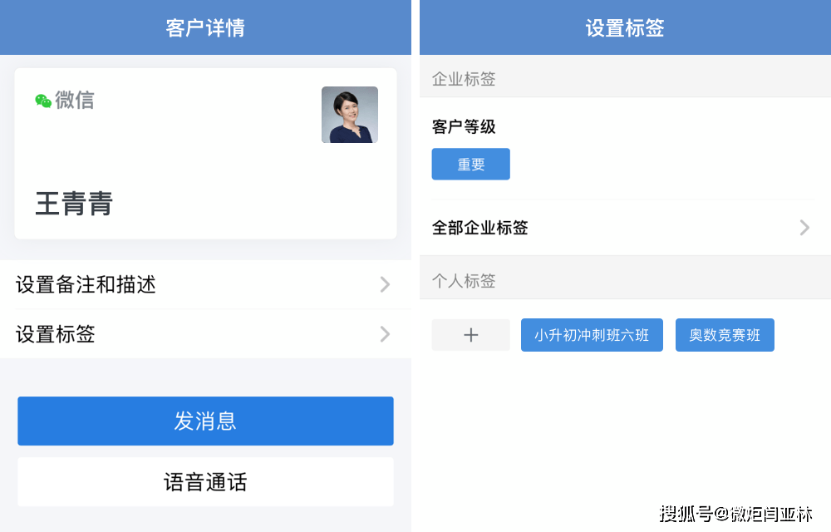Image resolution: width=831 pixels, height=532 pixels.
Task: Start a call with 语音通话 button
Action: (205, 482)
